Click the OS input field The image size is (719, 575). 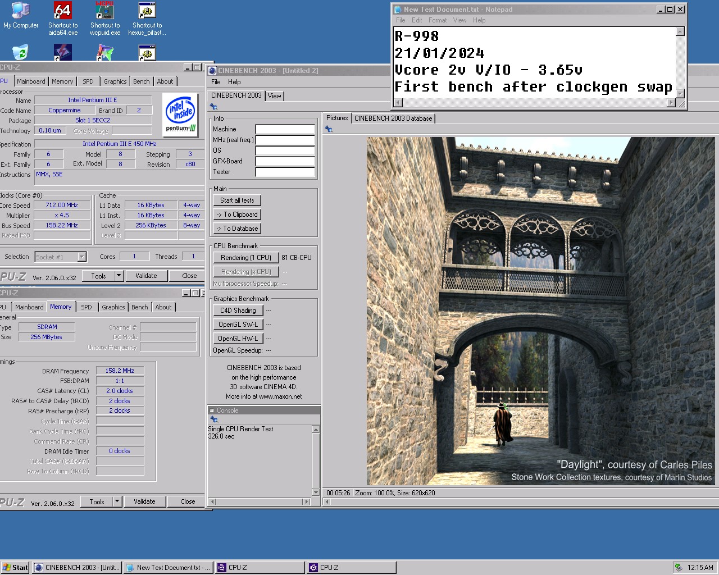coord(285,150)
